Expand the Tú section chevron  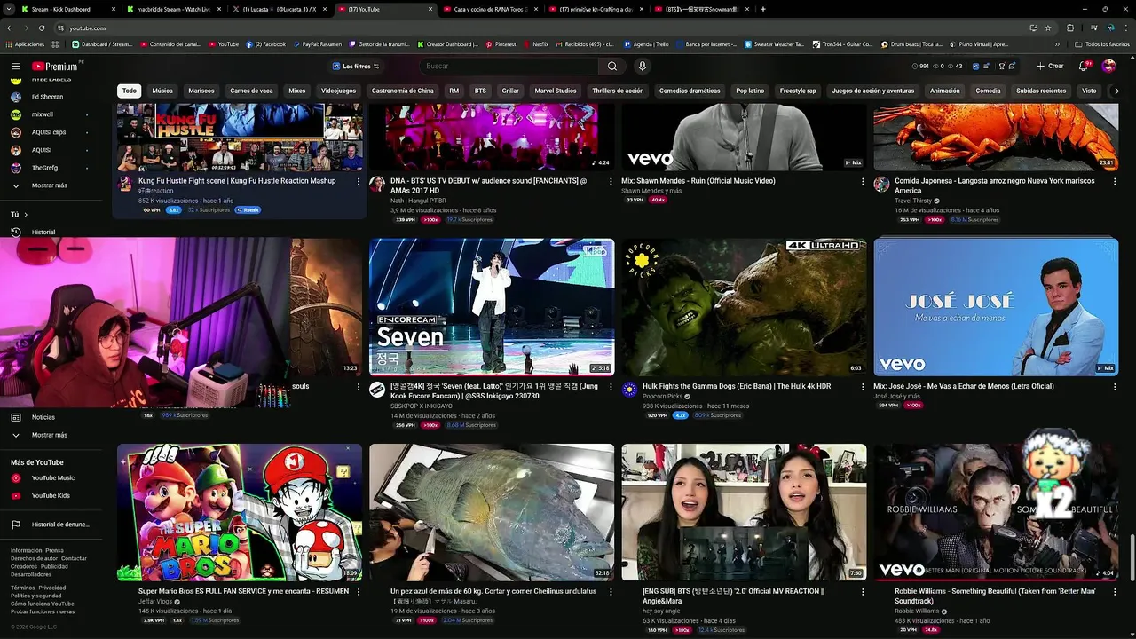point(26,215)
